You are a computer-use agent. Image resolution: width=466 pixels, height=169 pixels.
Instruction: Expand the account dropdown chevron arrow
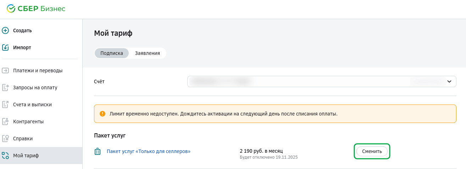click(449, 81)
